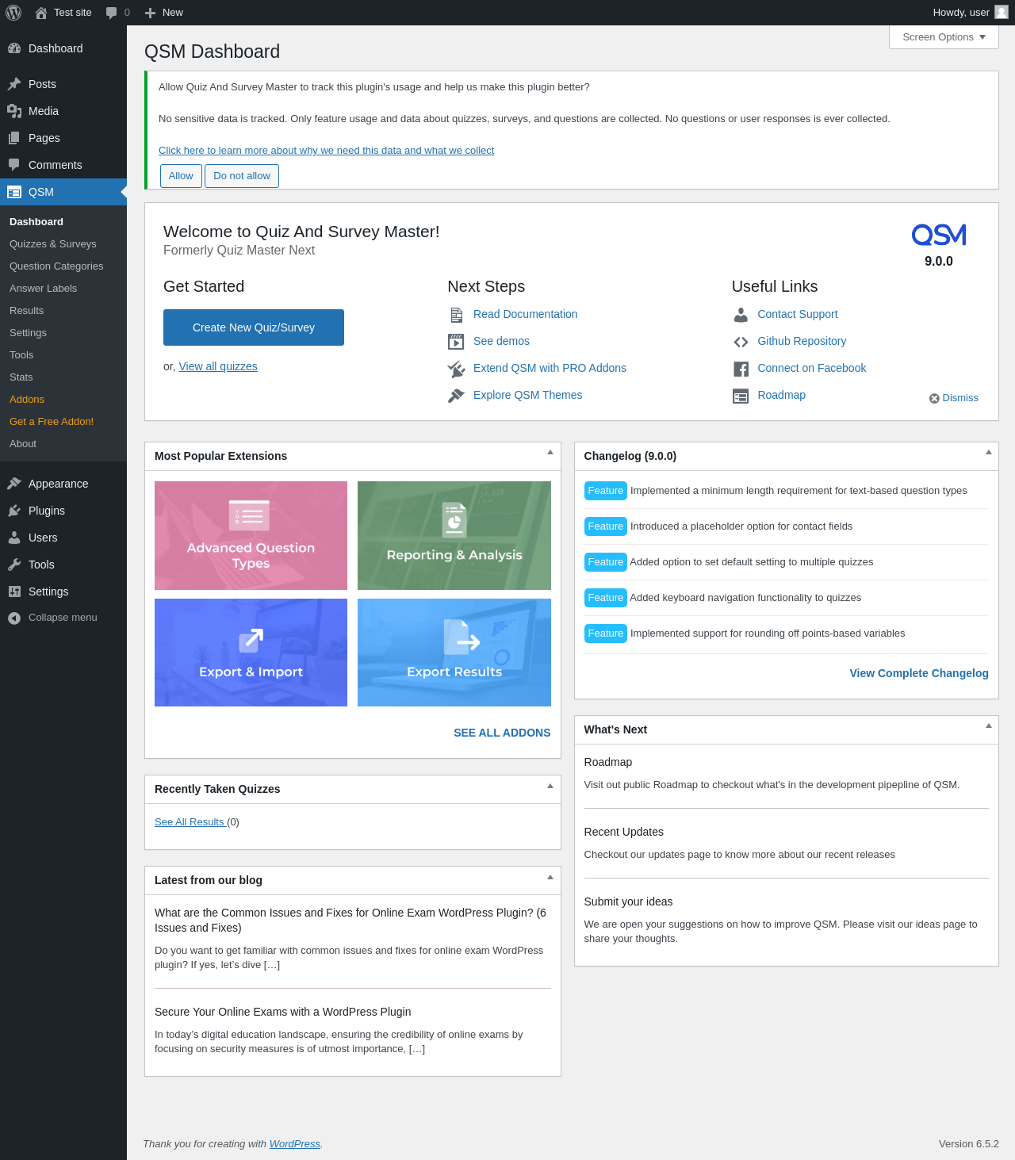Click Create New Quiz/Survey button
Viewport: 1015px width, 1160px height.
click(x=254, y=327)
